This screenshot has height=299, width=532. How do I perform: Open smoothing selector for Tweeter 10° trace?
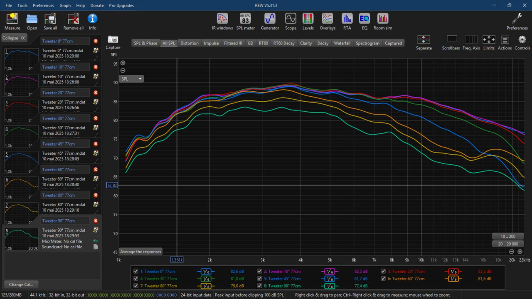329,271
